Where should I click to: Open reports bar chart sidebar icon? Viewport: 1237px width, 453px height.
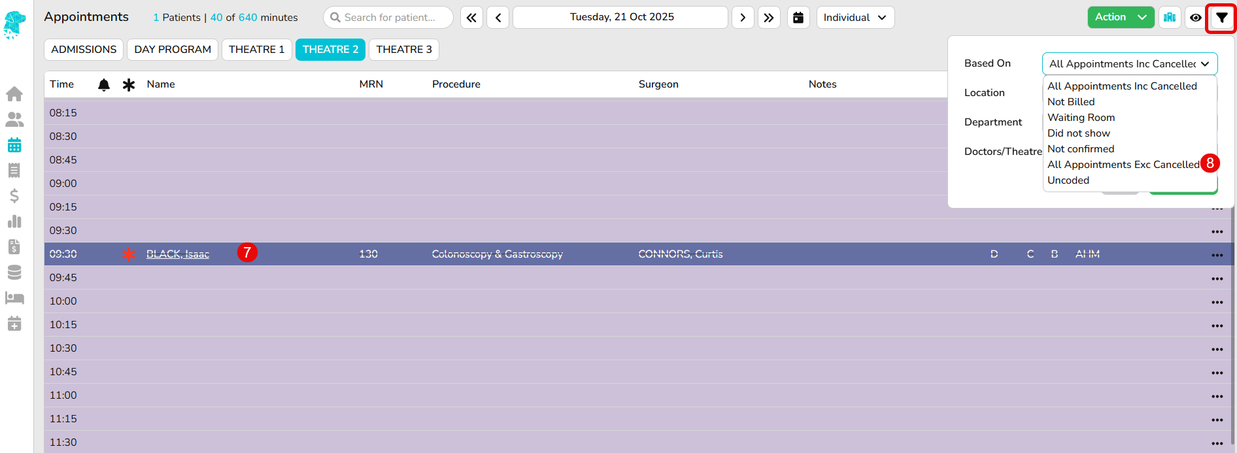[x=14, y=221]
